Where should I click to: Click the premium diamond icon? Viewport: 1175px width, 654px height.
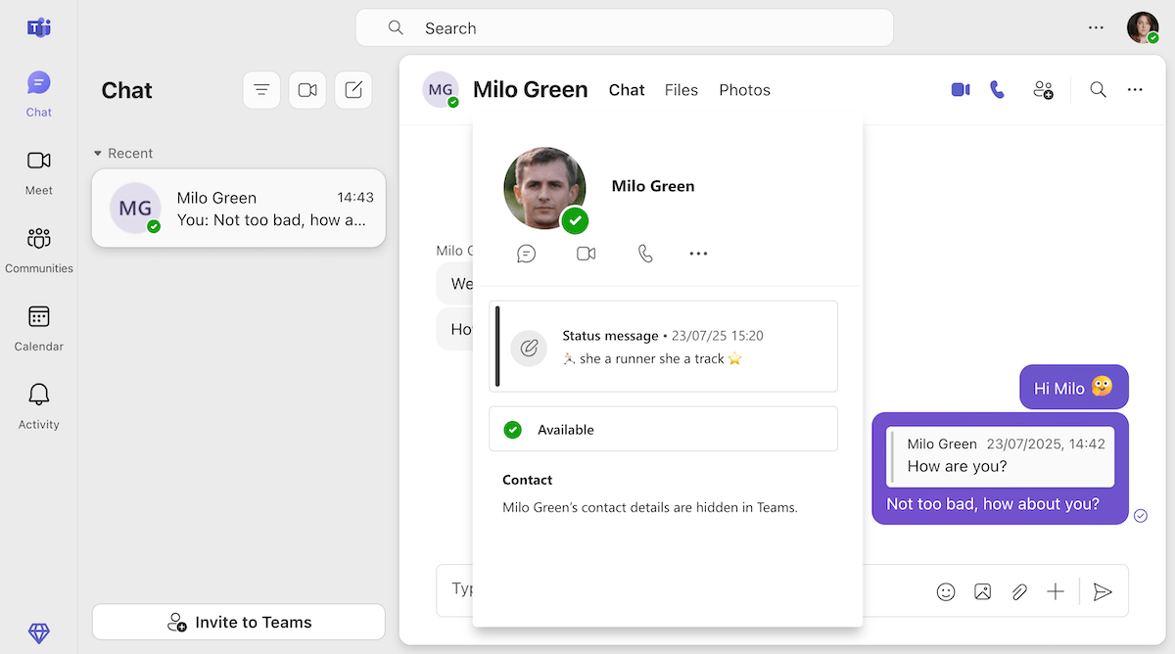click(x=39, y=633)
